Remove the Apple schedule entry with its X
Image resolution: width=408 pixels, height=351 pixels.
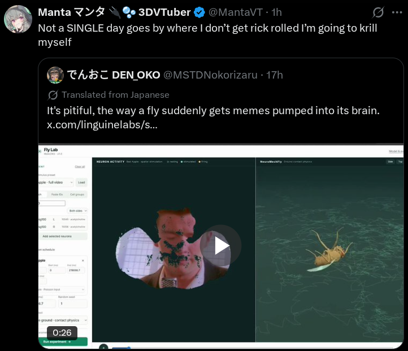(x=83, y=261)
